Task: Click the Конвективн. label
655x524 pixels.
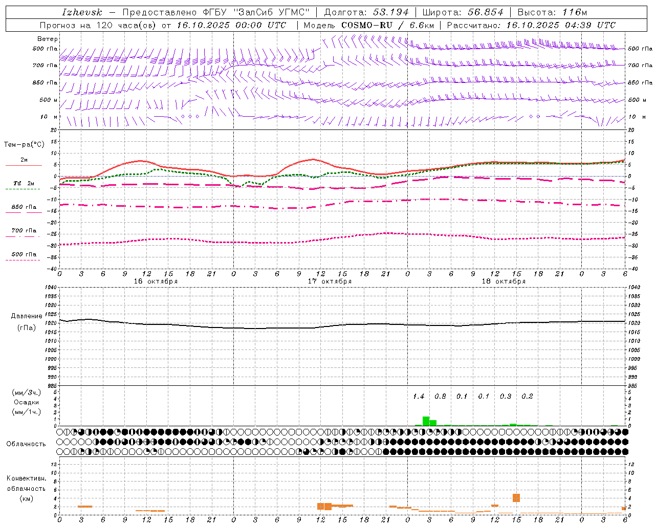Action: (26, 478)
